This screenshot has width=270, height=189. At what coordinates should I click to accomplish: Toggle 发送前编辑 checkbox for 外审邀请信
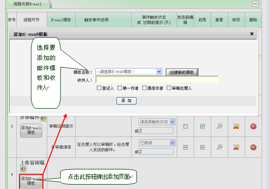(186, 147)
